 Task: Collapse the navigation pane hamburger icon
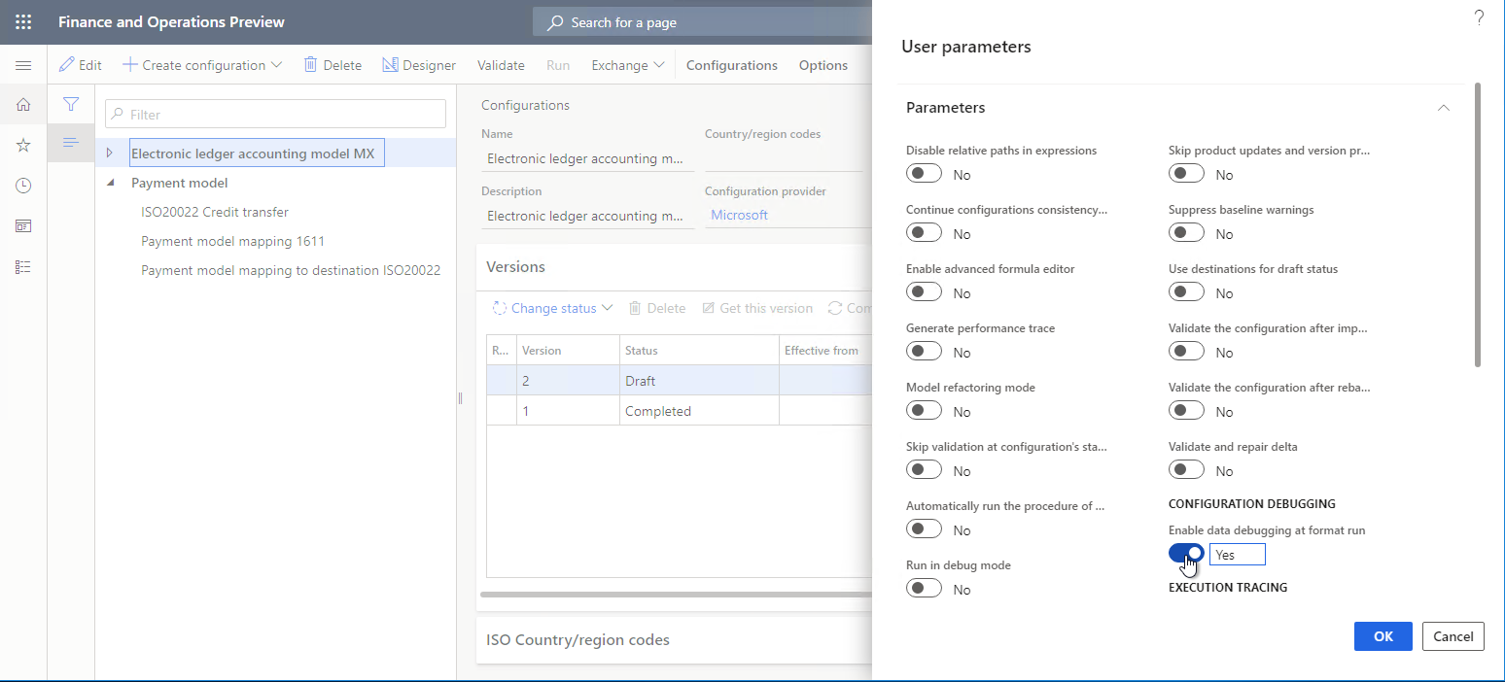(x=23, y=65)
